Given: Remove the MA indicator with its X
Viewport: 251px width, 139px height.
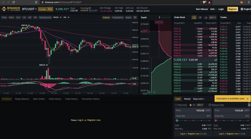Looking at the screenshot, I should (69, 17).
